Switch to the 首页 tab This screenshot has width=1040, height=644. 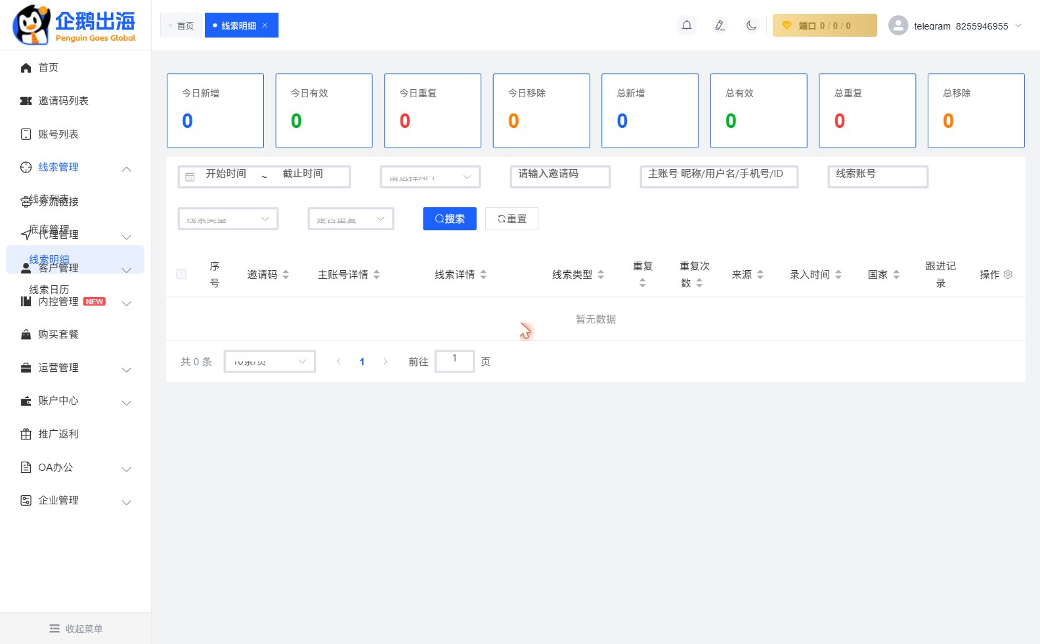pos(181,26)
